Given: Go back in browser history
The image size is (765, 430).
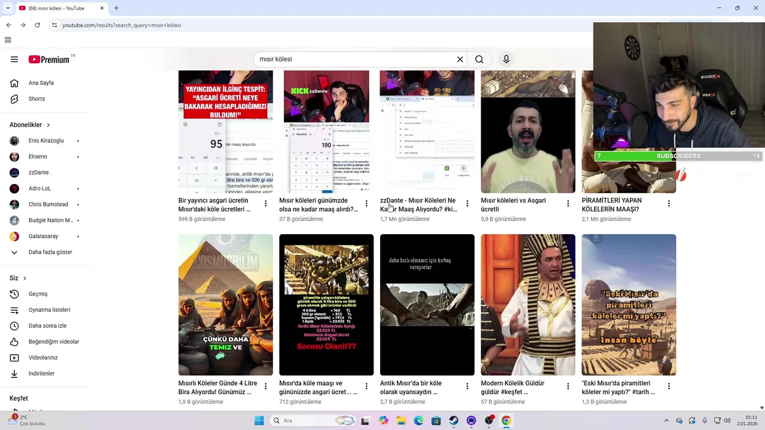Looking at the screenshot, I should pyautogui.click(x=8, y=25).
